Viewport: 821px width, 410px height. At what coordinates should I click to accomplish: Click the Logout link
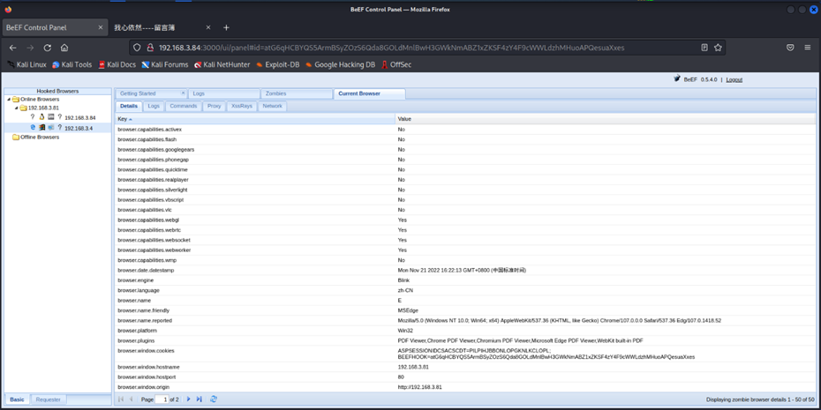(x=734, y=79)
